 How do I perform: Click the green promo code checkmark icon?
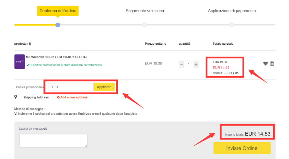[x=28, y=65]
